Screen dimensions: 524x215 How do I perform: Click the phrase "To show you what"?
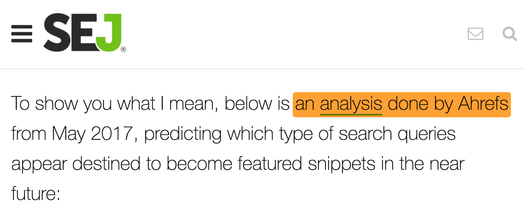pos(83,104)
